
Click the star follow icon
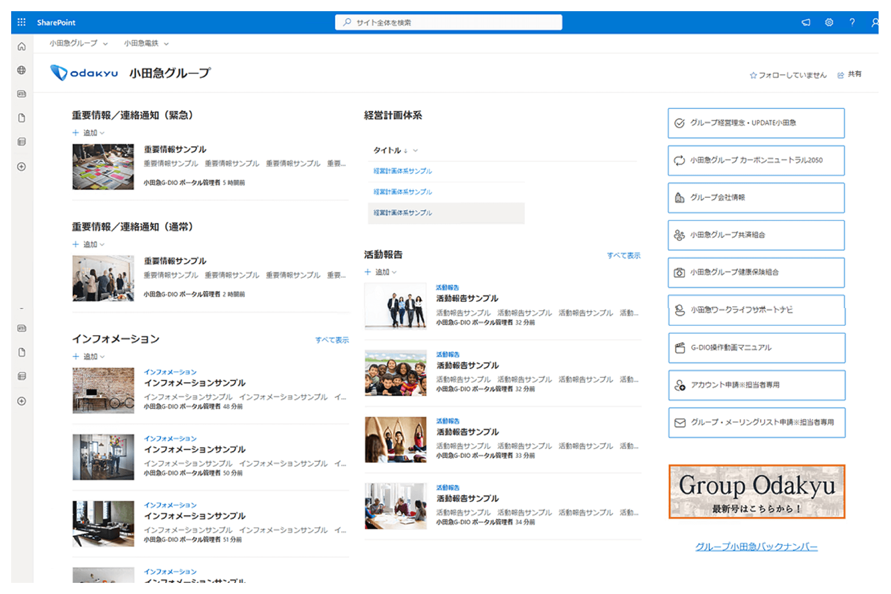pyautogui.click(x=753, y=75)
